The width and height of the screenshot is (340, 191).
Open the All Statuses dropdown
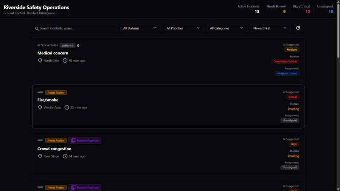140,28
